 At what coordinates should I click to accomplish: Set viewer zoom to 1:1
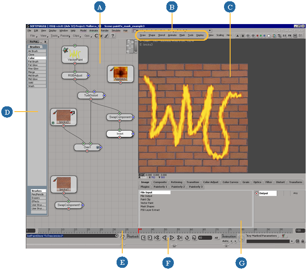point(284,36)
